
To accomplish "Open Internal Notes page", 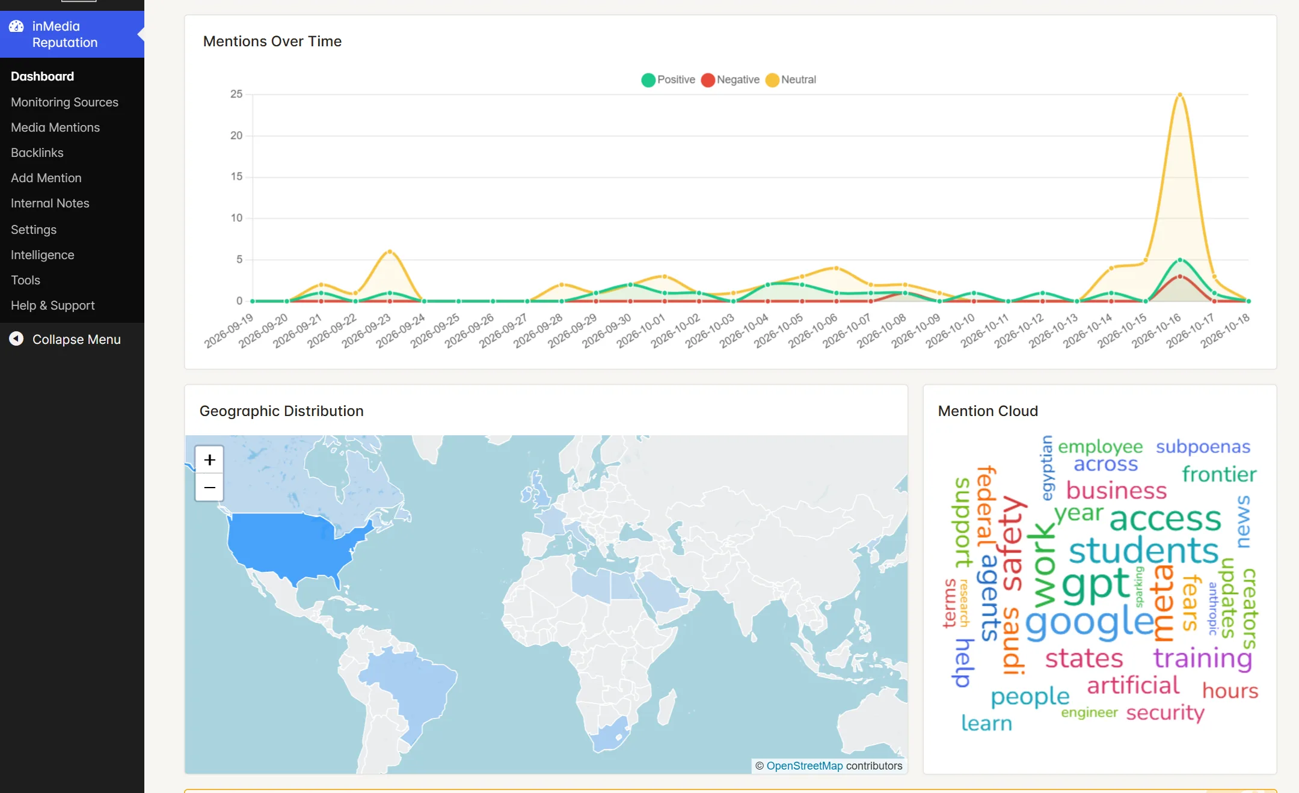I will point(50,203).
